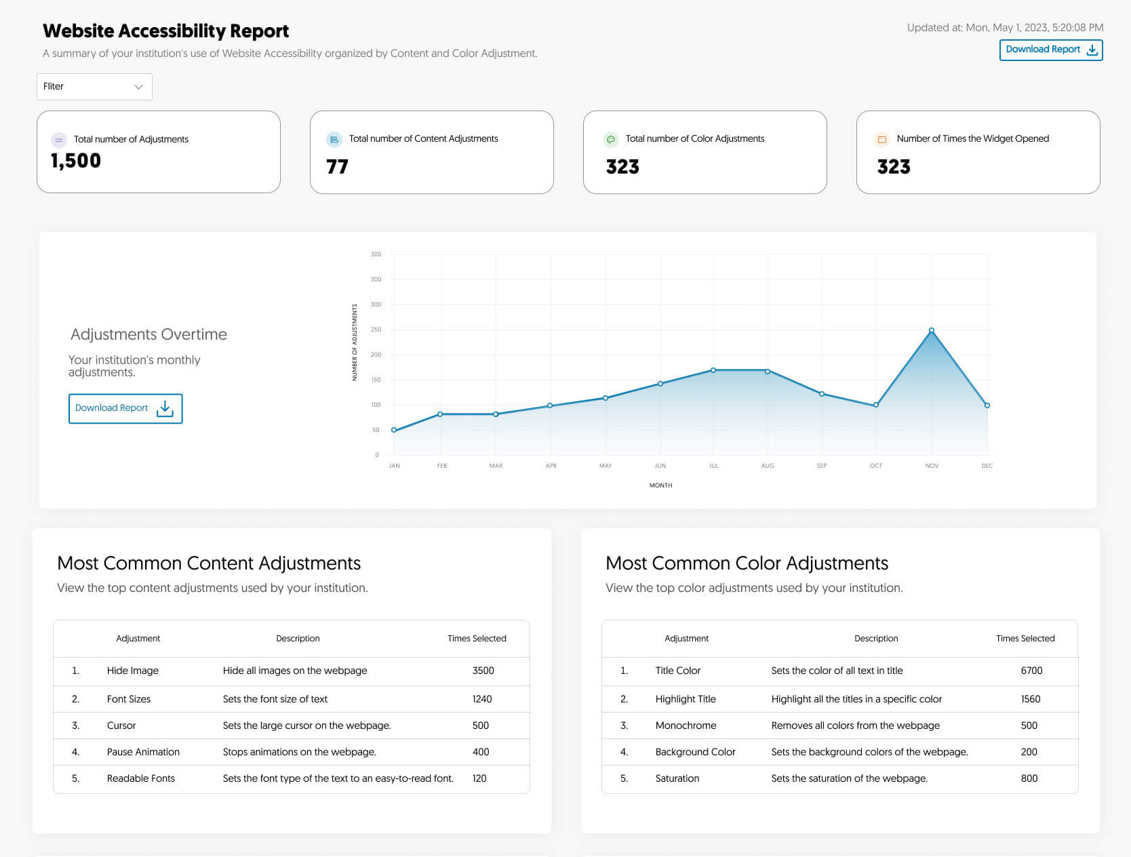Click 'Stops animations on the webpage.' description
The height and width of the screenshot is (857, 1131).
[x=299, y=752]
